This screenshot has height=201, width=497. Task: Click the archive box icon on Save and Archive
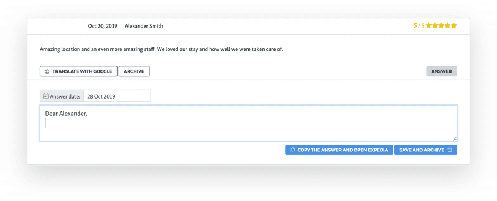[x=449, y=150]
